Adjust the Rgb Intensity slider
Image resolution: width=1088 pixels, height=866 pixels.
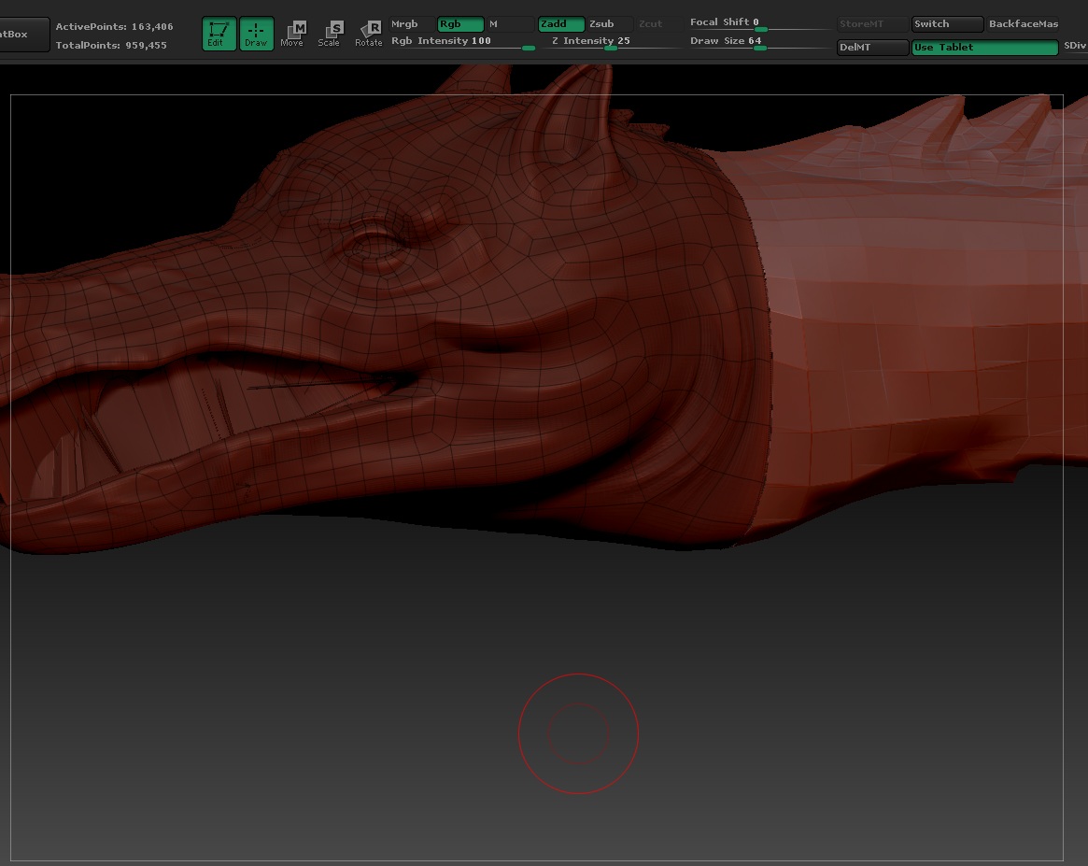[463, 42]
